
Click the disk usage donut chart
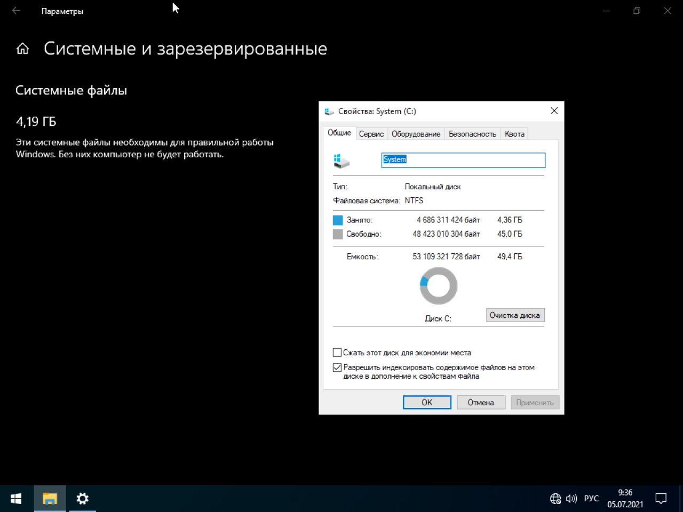439,286
